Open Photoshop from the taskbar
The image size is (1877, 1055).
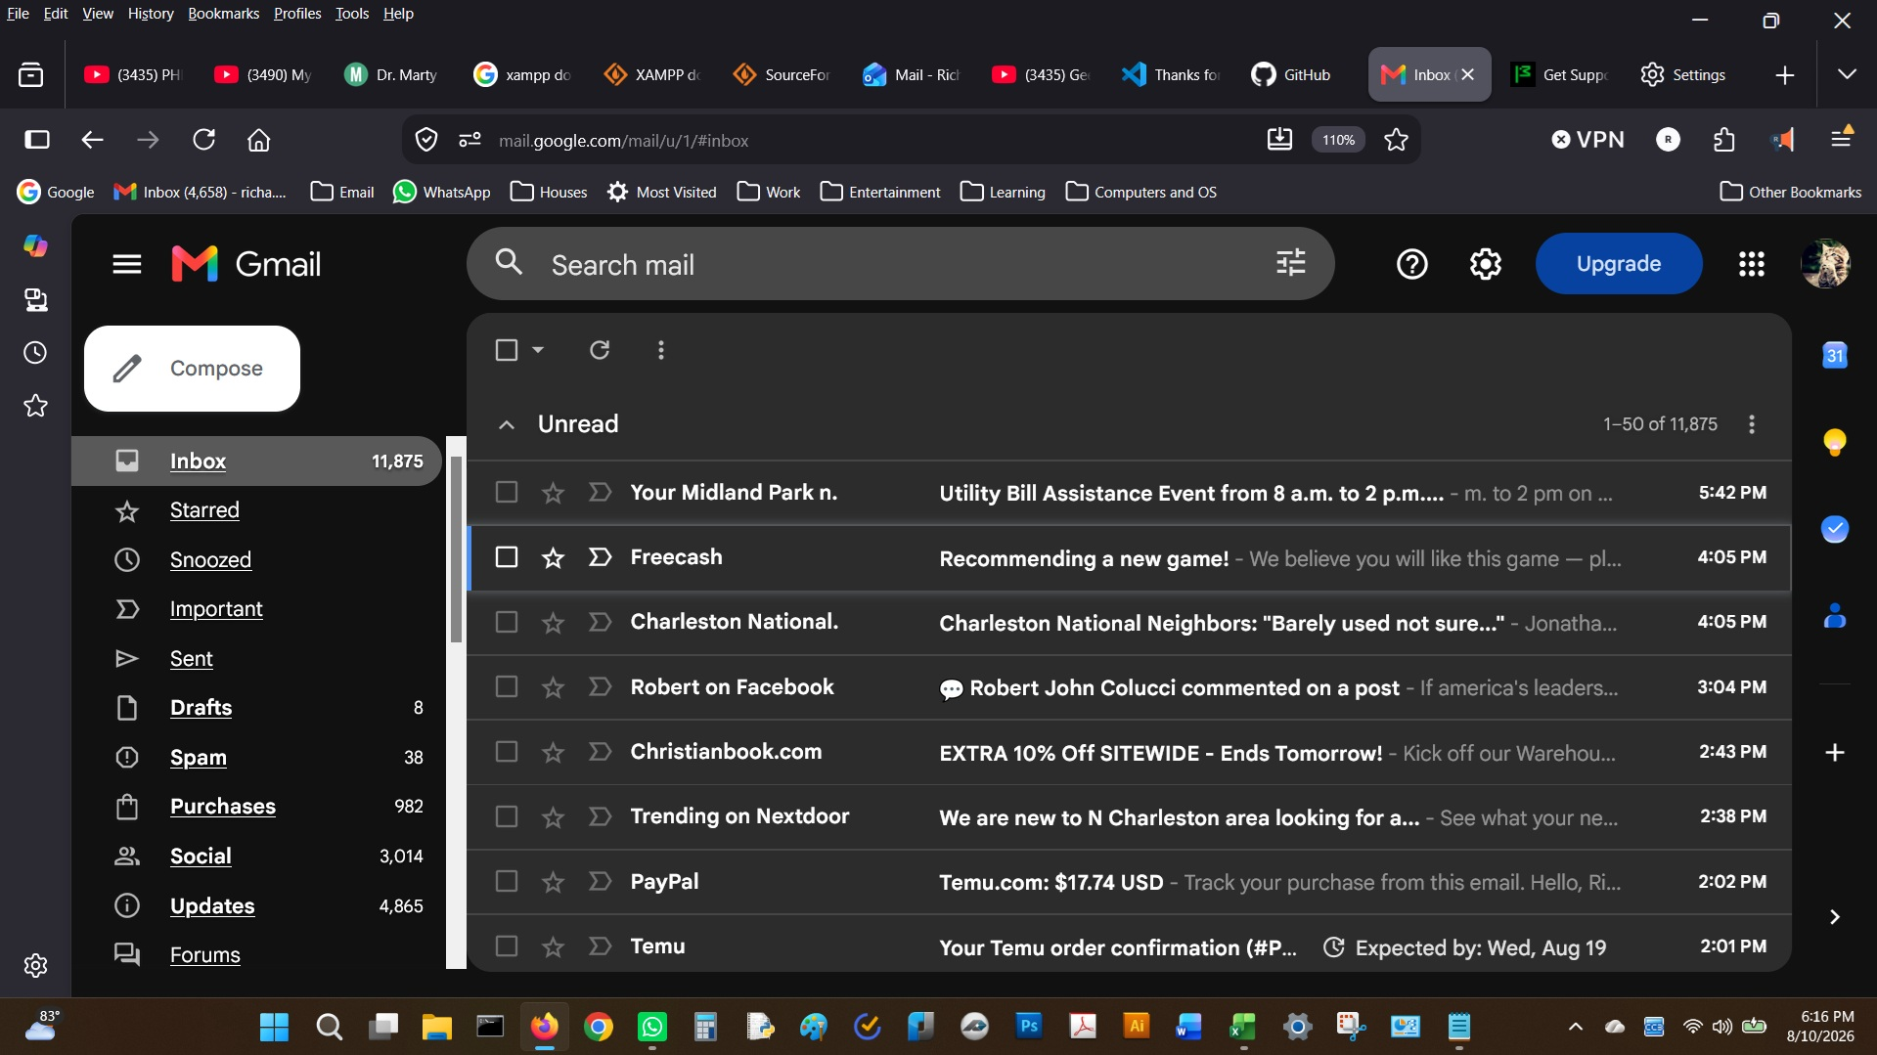pos(1029,1026)
